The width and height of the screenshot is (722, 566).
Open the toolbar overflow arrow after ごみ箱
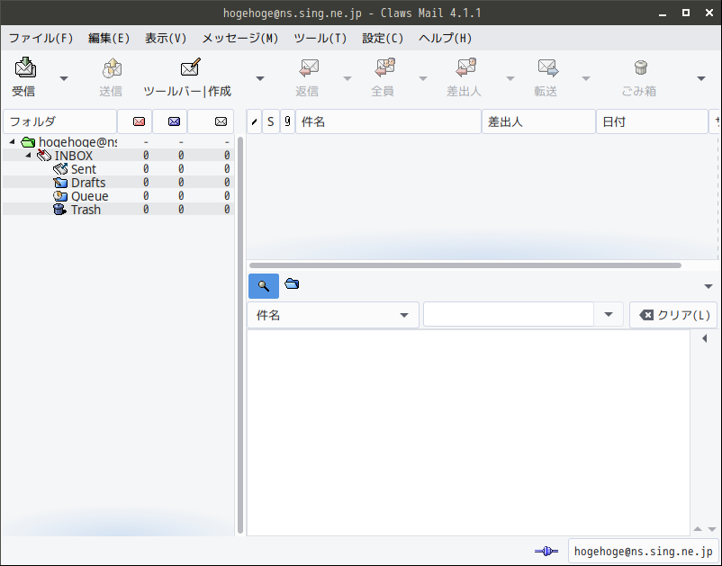pos(701,78)
